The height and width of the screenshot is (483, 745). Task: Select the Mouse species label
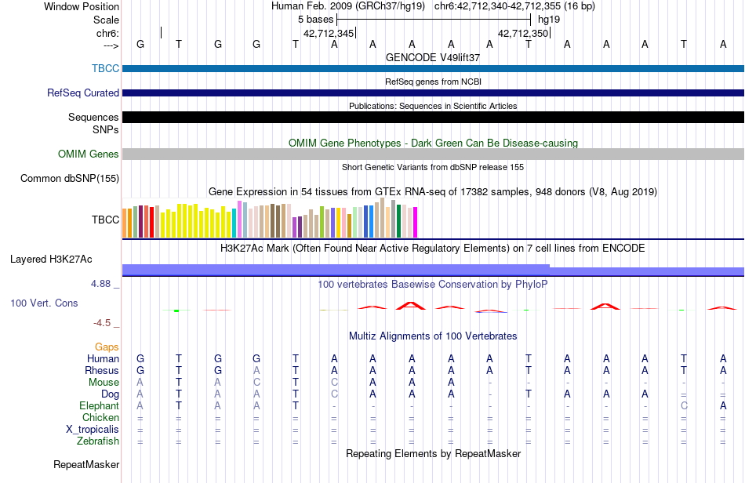pos(104,383)
